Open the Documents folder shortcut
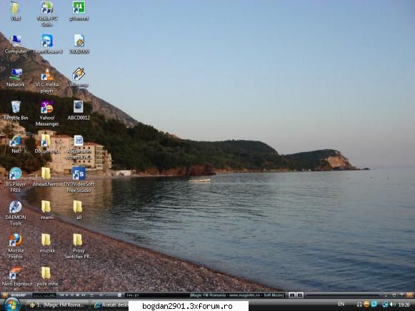This screenshot has width=415, height=311. point(47,144)
